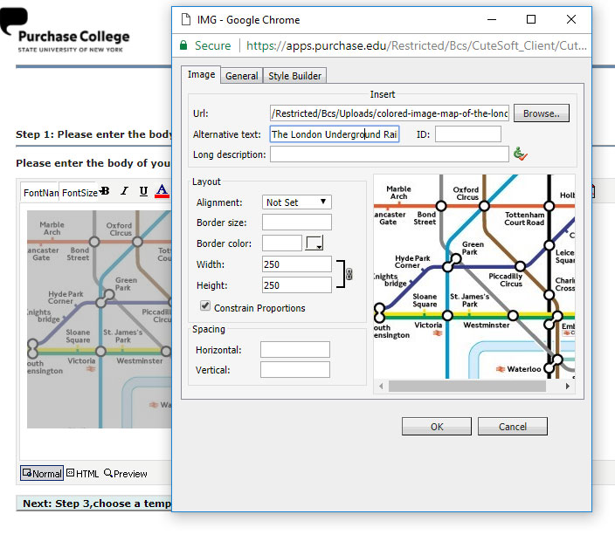
Task: Click into the Vertical spacing field
Action: pos(295,369)
